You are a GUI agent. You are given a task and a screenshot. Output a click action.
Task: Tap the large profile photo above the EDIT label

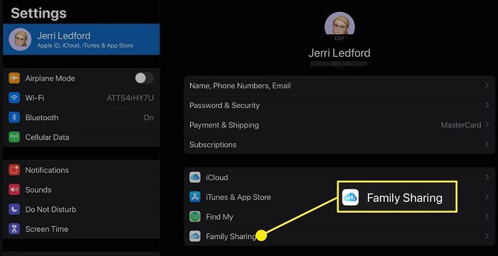coord(339,24)
